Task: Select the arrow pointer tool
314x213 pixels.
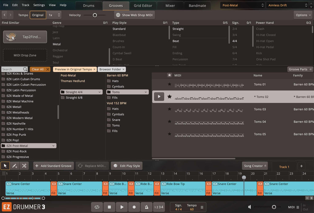Action: [5, 166]
